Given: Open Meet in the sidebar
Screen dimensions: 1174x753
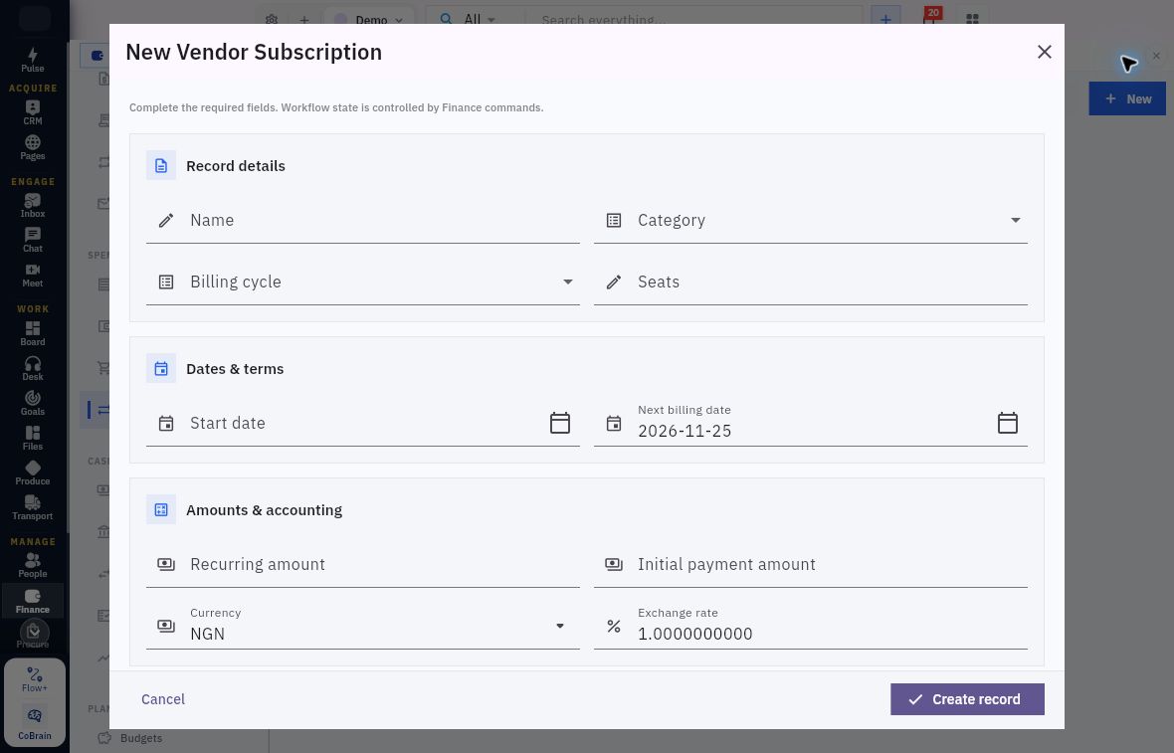Looking at the screenshot, I should pos(32,275).
